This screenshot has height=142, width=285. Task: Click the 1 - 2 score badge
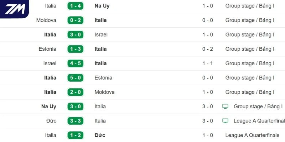pyautogui.click(x=76, y=135)
